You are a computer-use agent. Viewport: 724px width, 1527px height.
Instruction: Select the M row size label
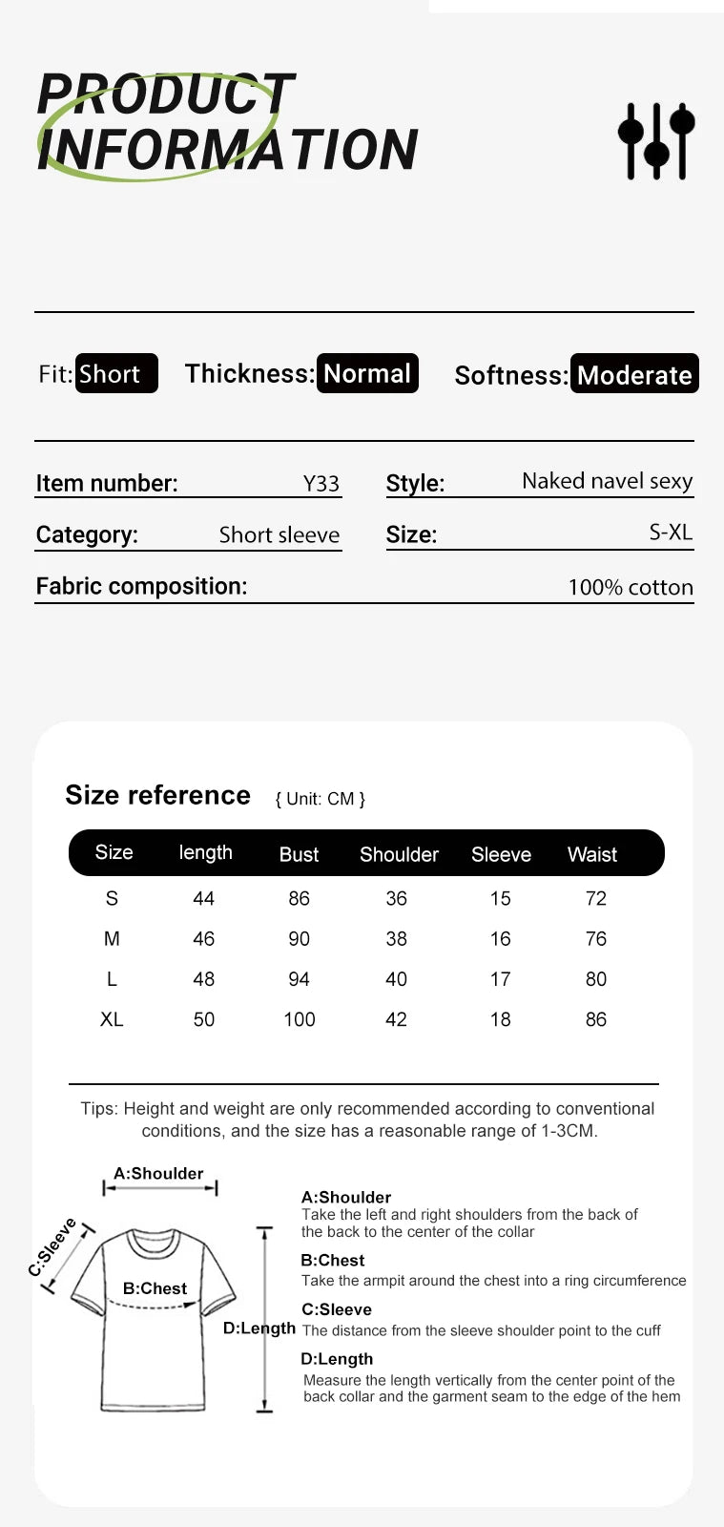tap(112, 938)
